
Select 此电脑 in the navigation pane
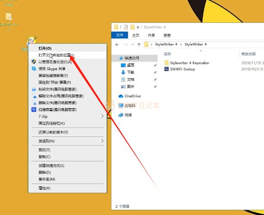[130, 105]
